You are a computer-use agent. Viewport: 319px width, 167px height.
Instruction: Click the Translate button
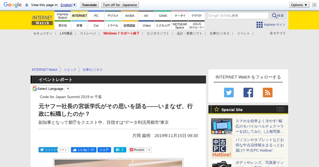click(89, 5)
